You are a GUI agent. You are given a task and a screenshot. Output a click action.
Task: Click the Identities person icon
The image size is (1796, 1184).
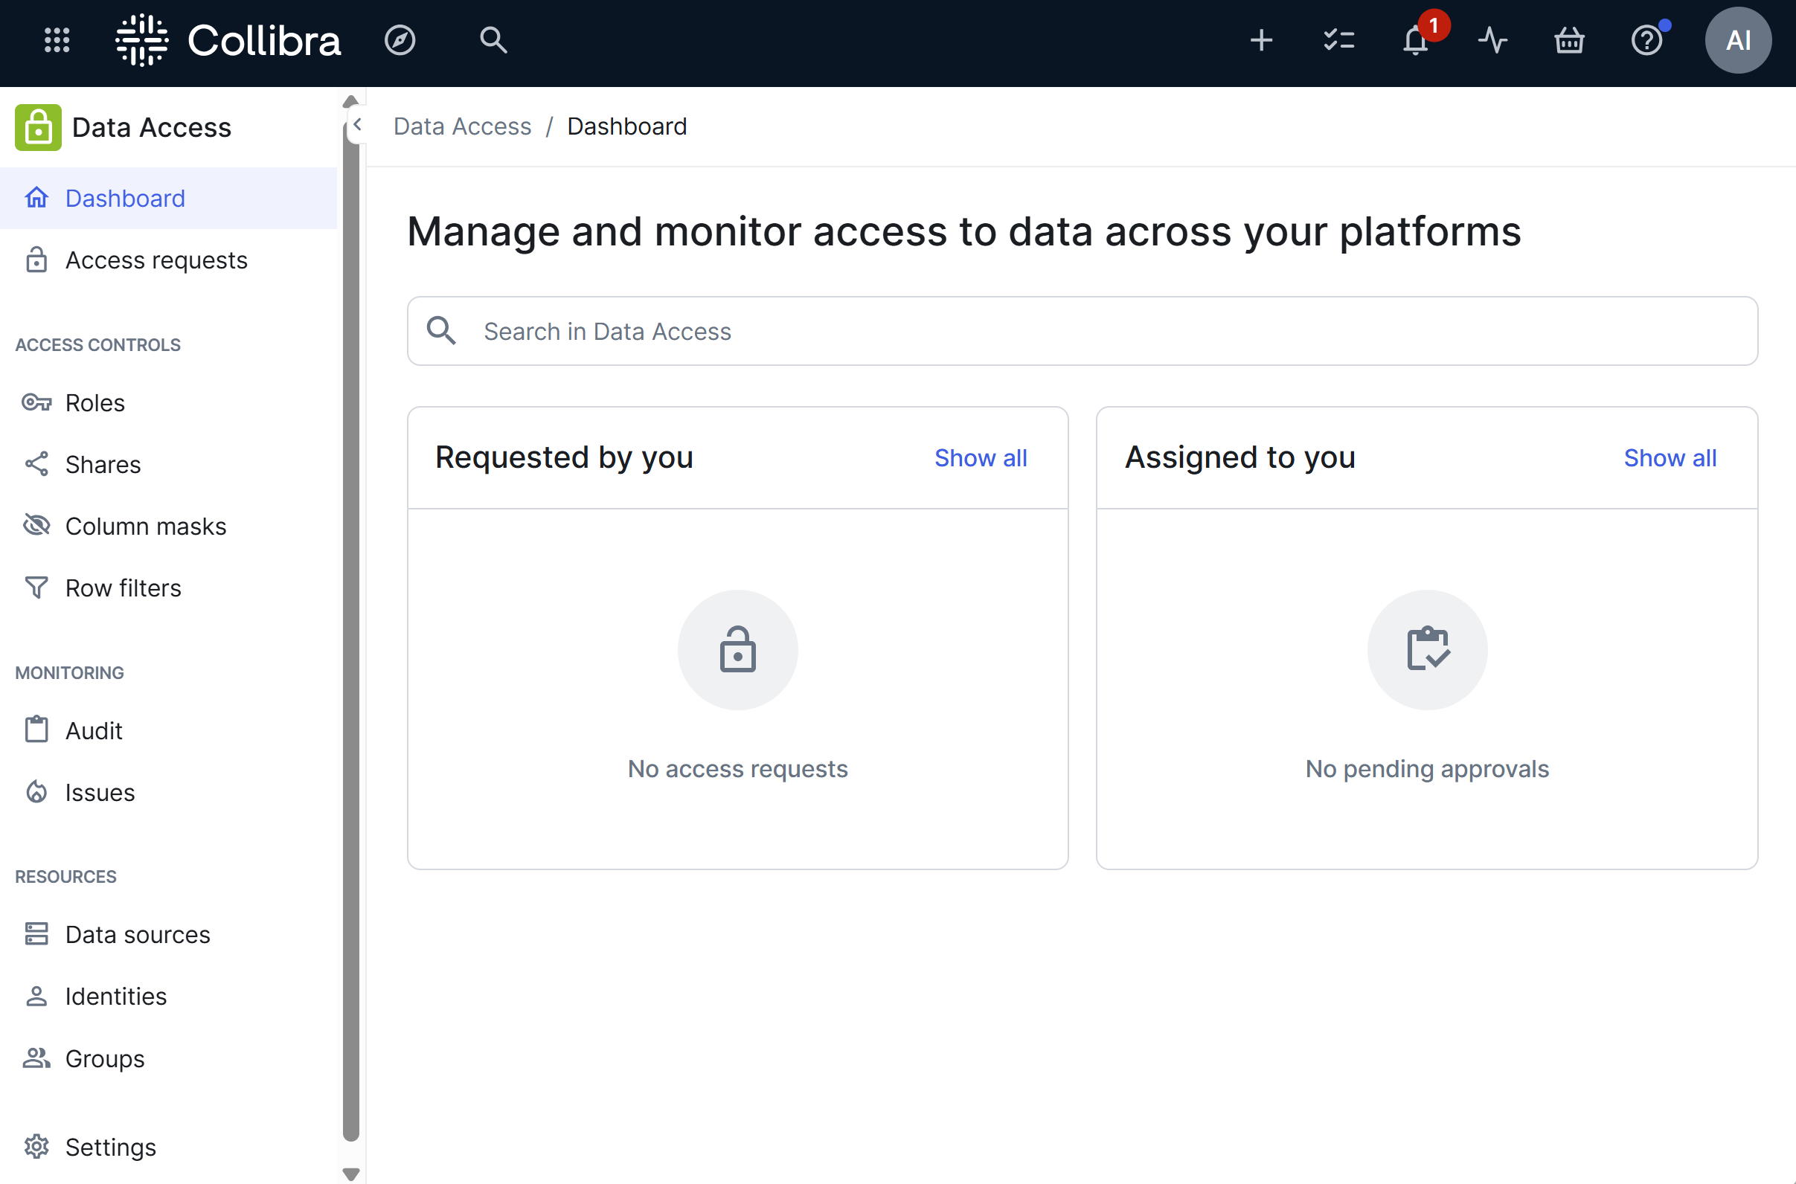click(36, 996)
